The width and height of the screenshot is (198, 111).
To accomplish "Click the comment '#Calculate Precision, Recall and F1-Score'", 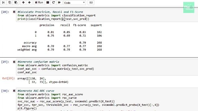I will 50,12.
